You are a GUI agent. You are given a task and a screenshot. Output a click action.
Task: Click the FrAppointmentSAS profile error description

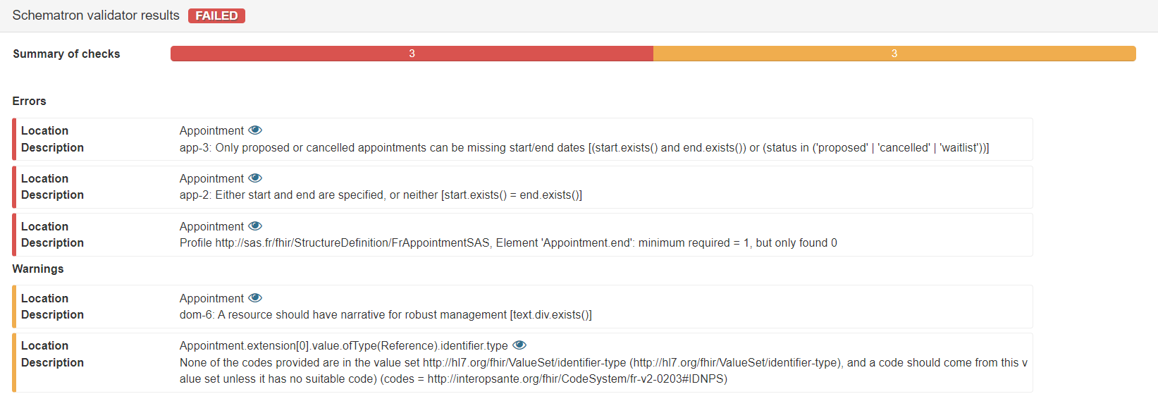tap(507, 243)
